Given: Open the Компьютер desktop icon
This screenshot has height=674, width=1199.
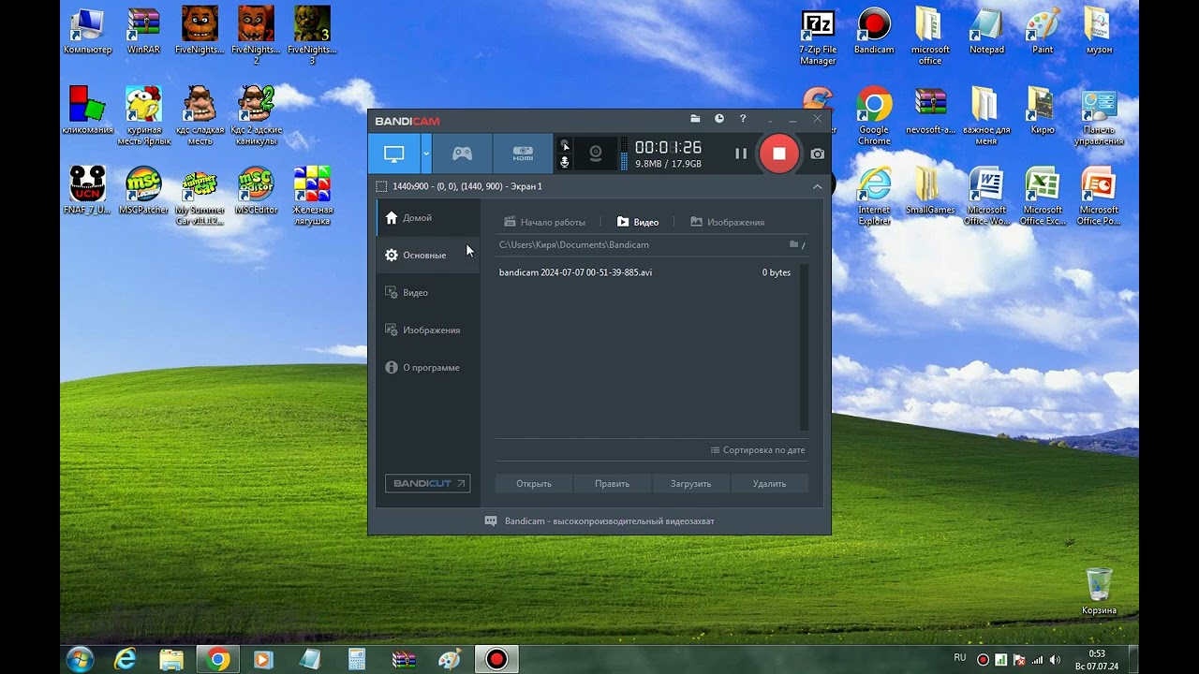Looking at the screenshot, I should click(x=87, y=31).
